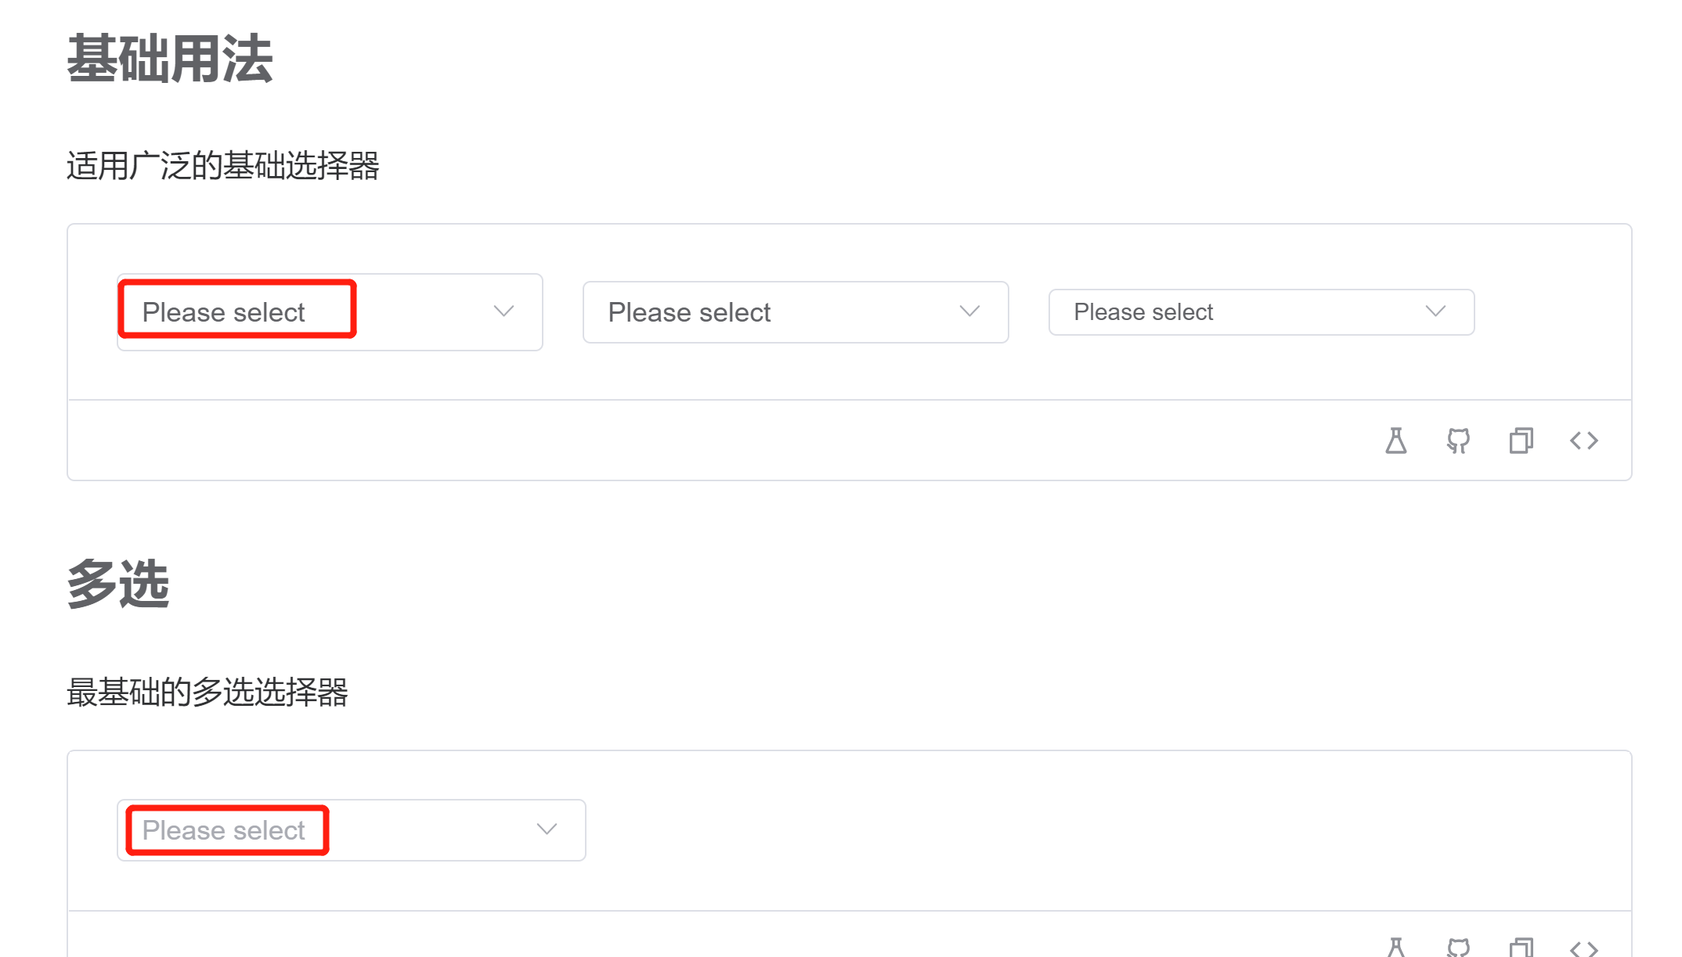Open the online playground via the flask icon
This screenshot has width=1682, height=957.
pos(1397,440)
